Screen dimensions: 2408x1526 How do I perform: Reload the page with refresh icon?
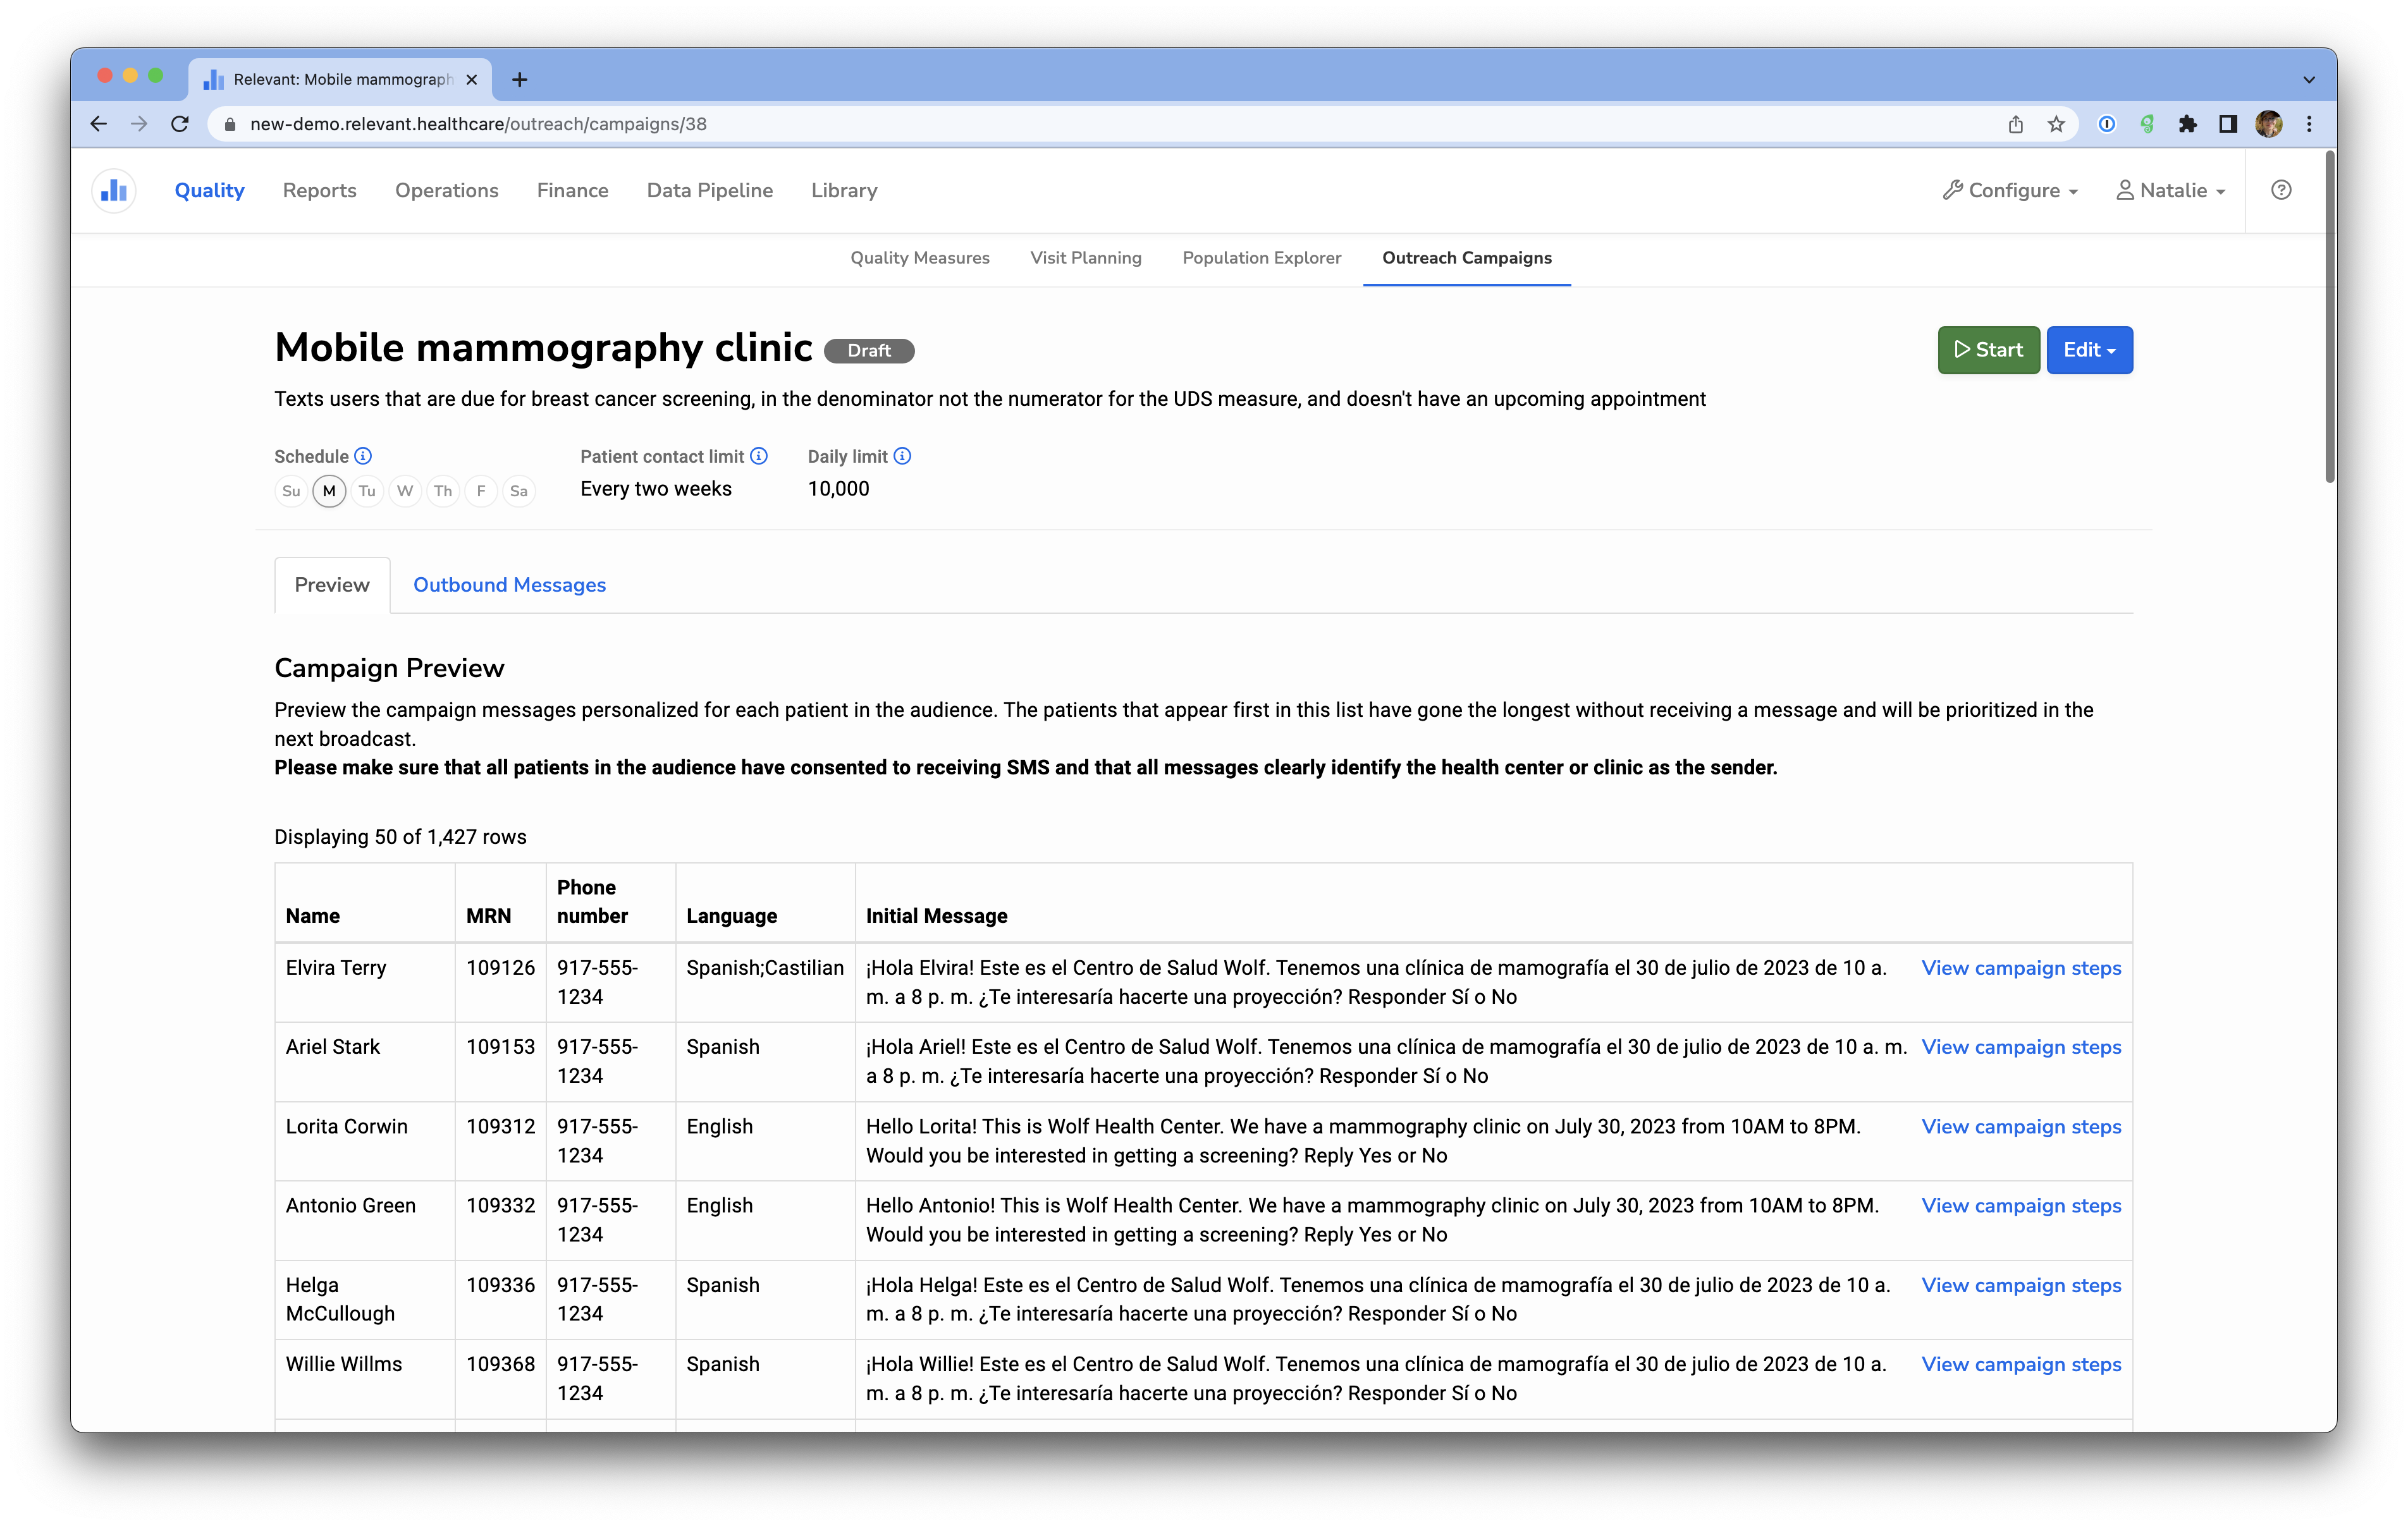(x=180, y=124)
